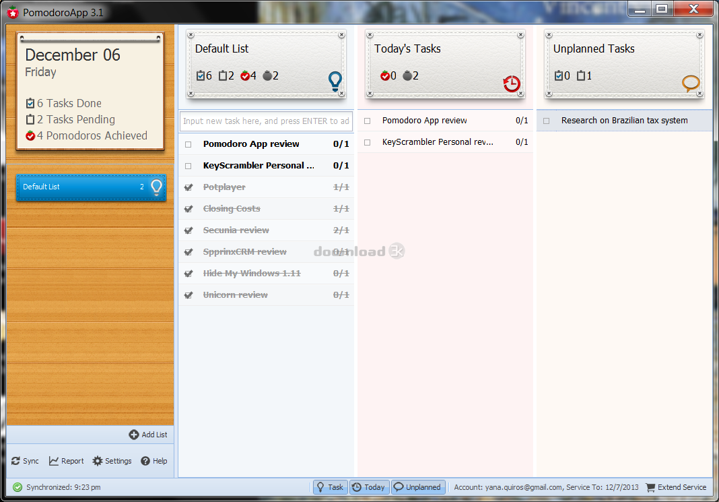The image size is (719, 502).
Task: Click the new task input field
Action: tap(266, 121)
